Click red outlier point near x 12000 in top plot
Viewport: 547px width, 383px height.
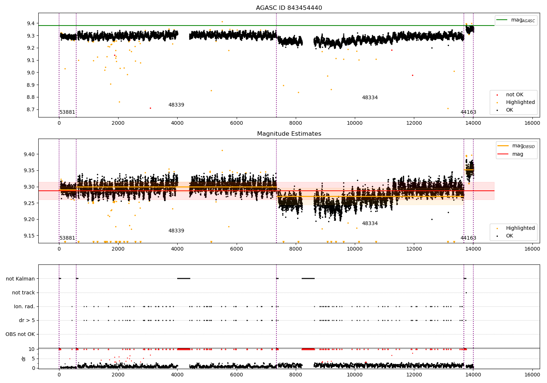pos(412,75)
